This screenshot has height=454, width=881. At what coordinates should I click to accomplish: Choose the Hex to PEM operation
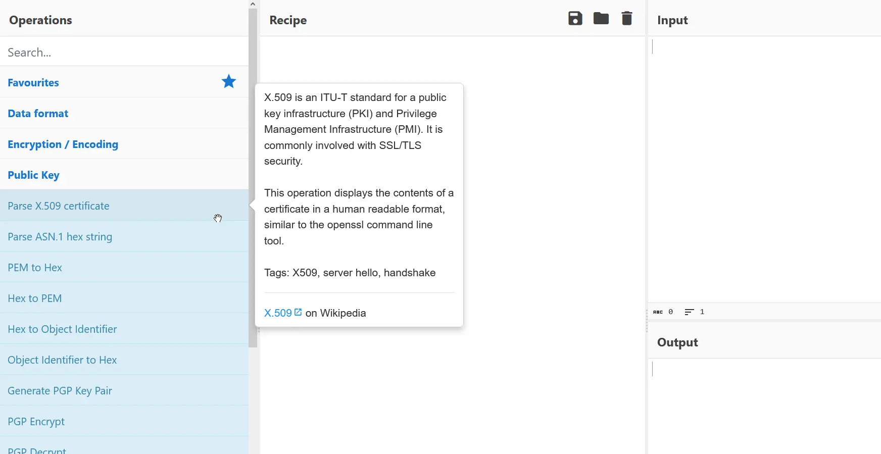click(35, 298)
